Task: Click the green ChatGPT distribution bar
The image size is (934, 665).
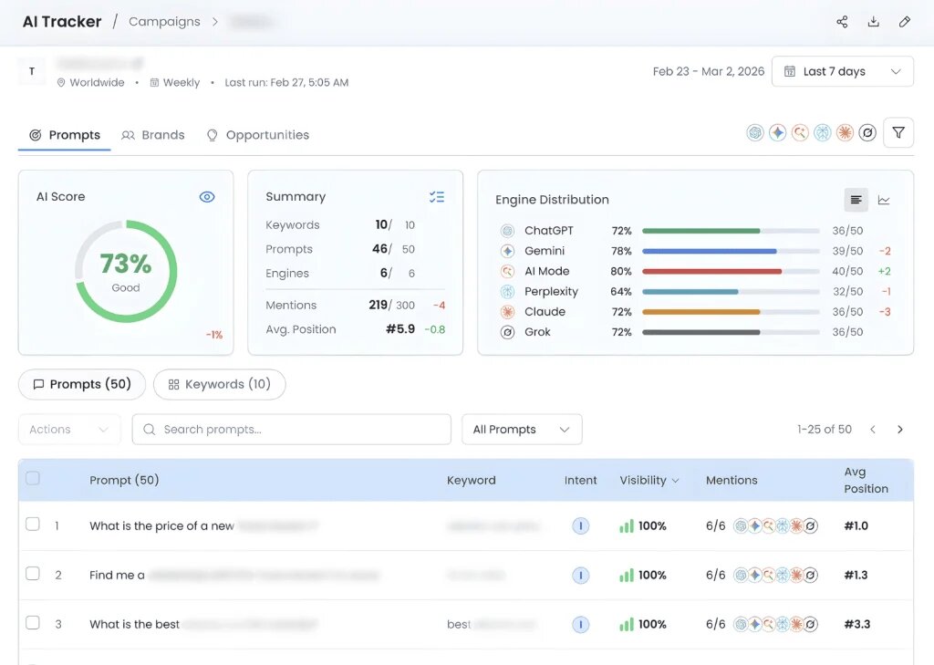Action: (x=701, y=231)
